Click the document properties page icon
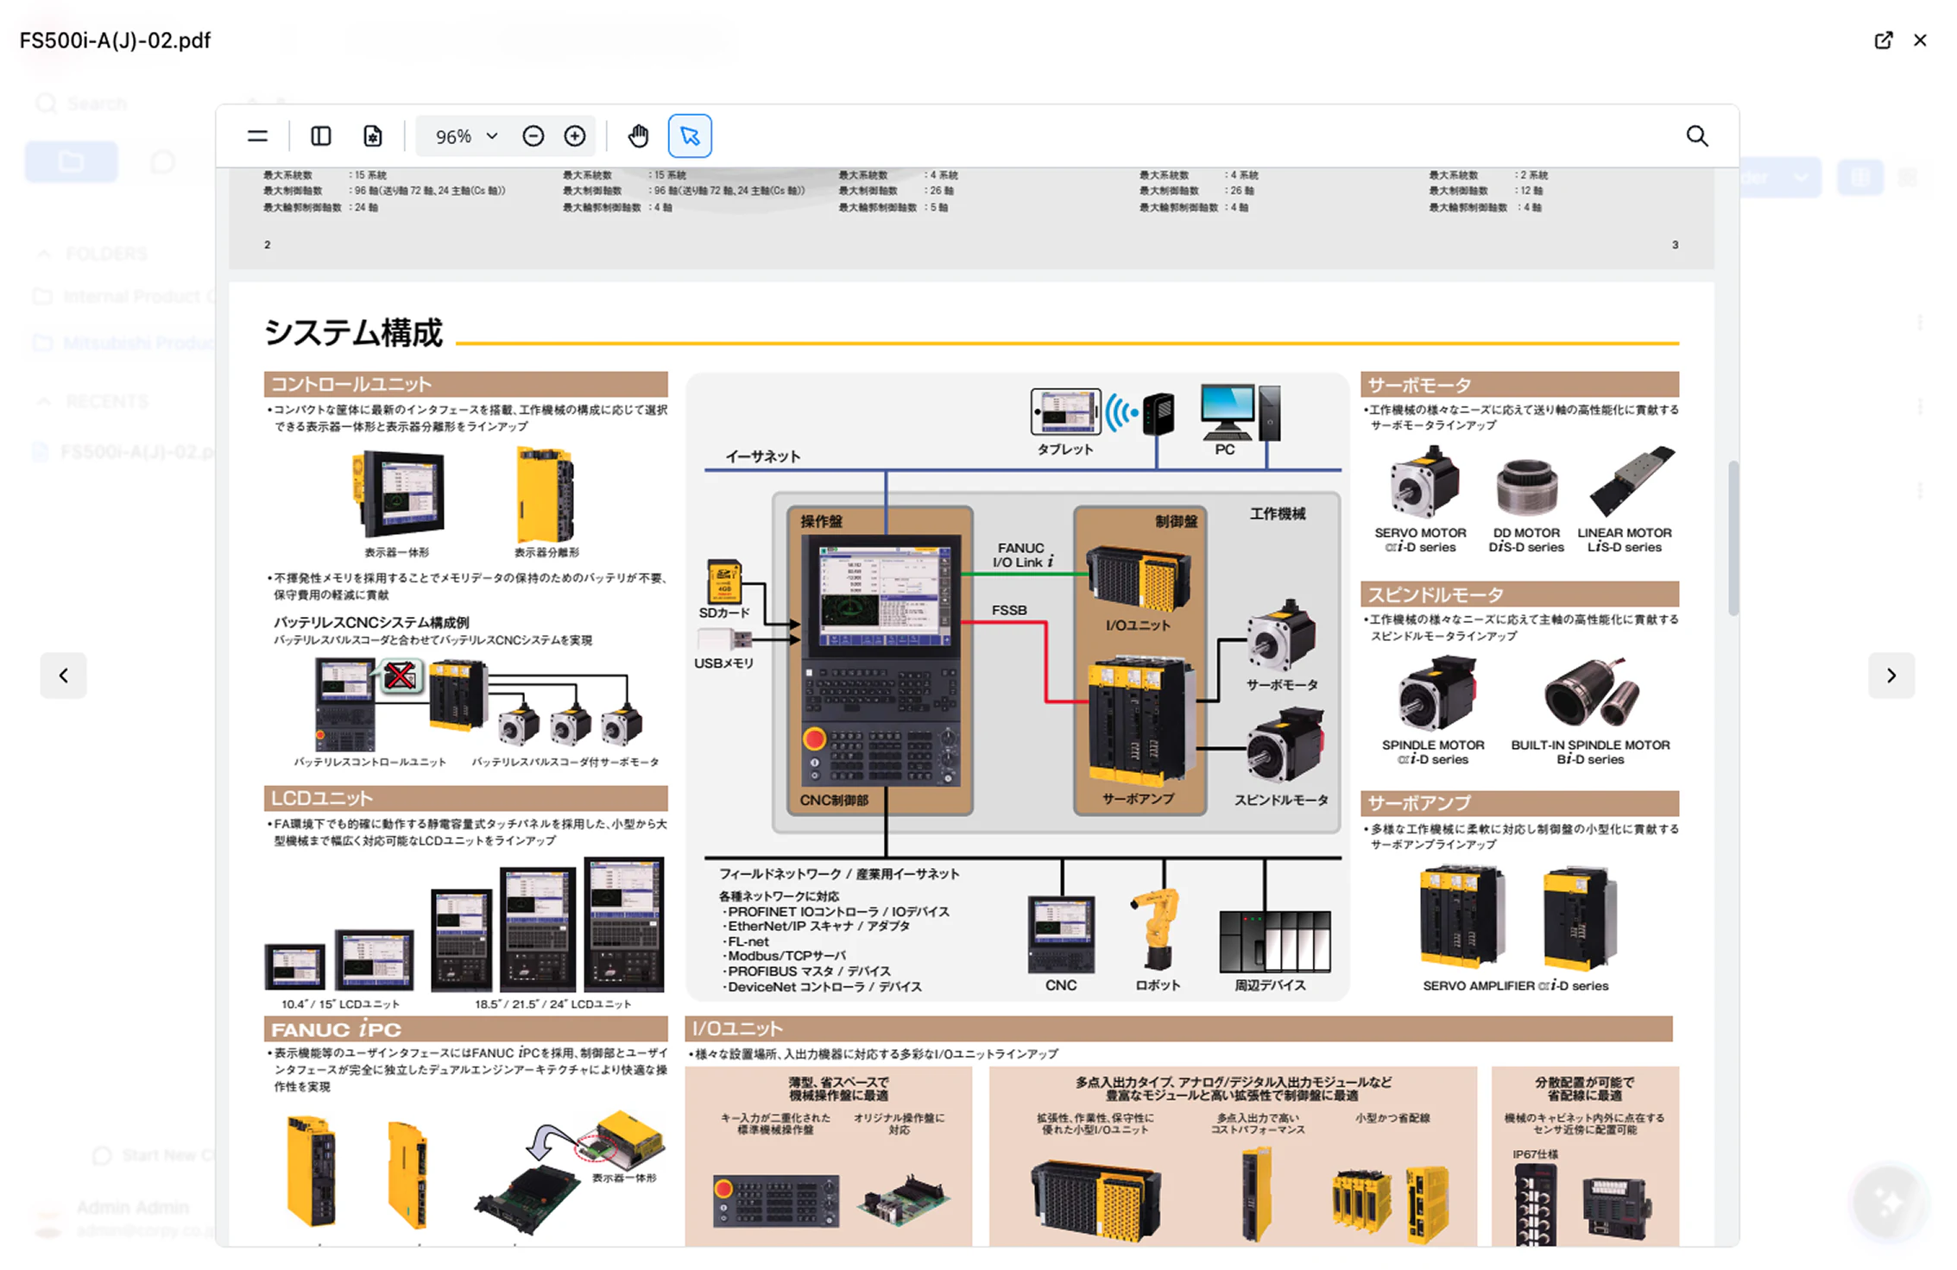Screen dimensions: 1957x1270 tap(372, 136)
